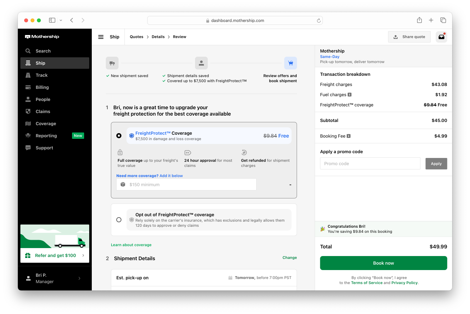
Task: Open Billing in the sidebar
Action: point(55,87)
